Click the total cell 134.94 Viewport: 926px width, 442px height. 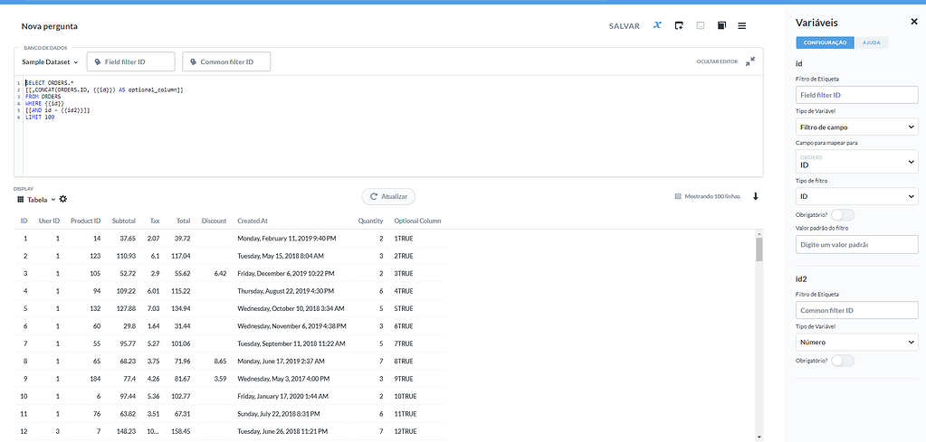179,308
